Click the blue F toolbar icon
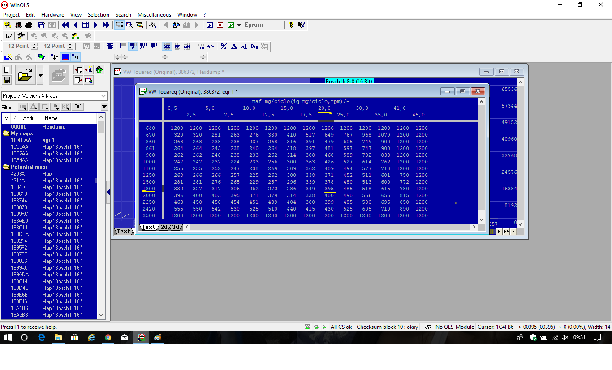 coord(210,25)
